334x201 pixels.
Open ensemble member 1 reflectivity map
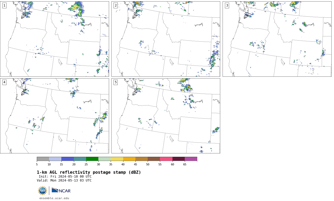coord(55,39)
